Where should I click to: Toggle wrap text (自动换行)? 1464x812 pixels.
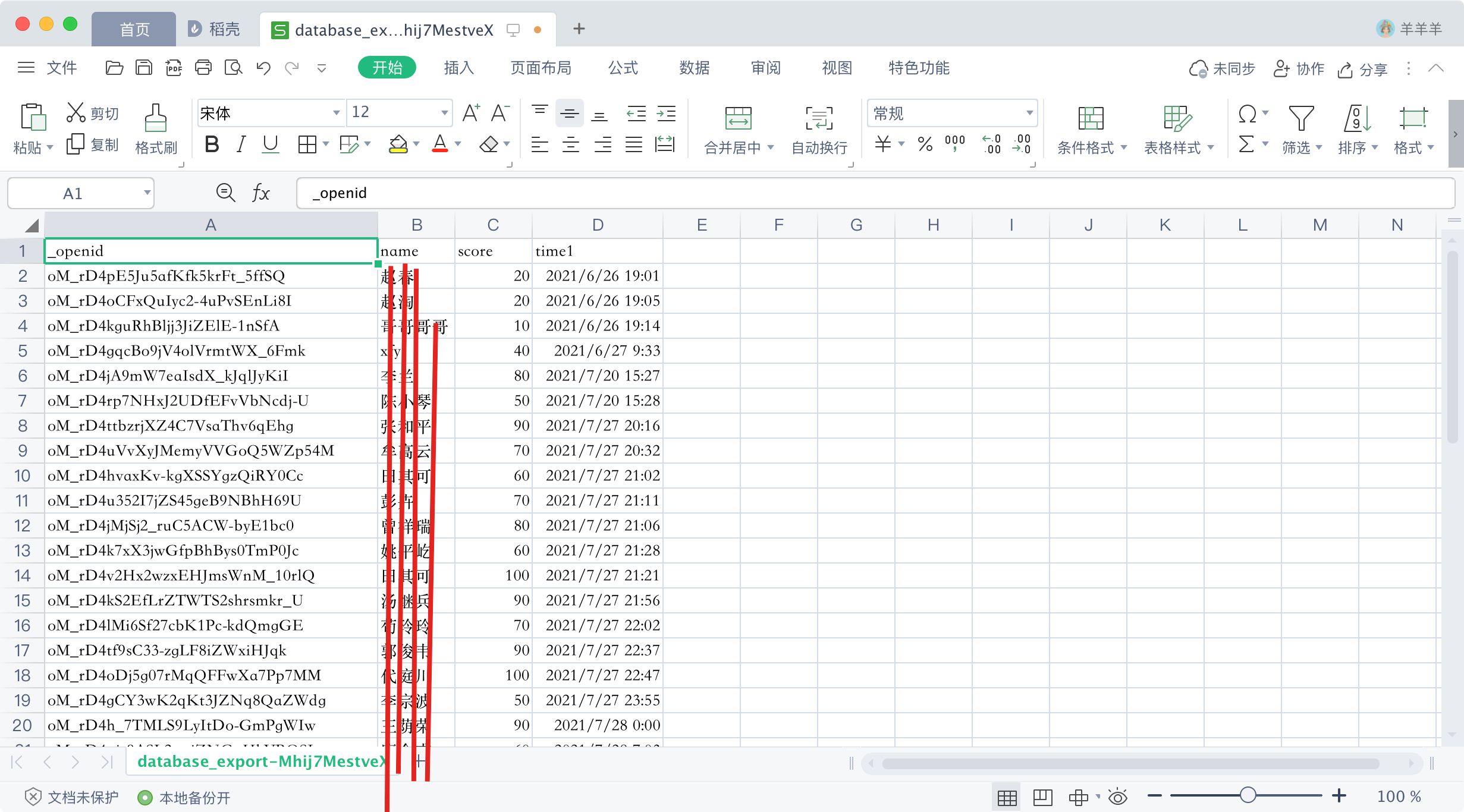818,127
